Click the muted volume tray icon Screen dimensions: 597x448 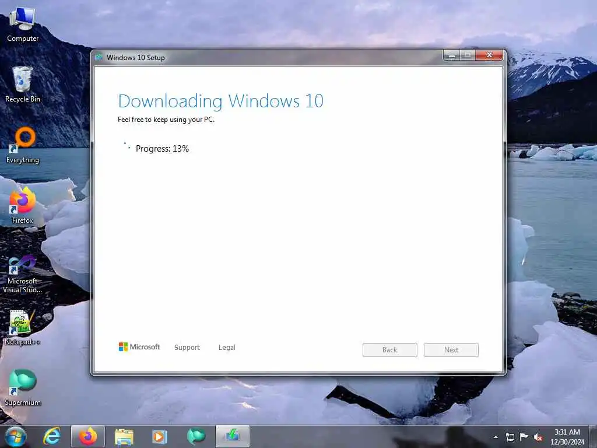[x=538, y=437]
